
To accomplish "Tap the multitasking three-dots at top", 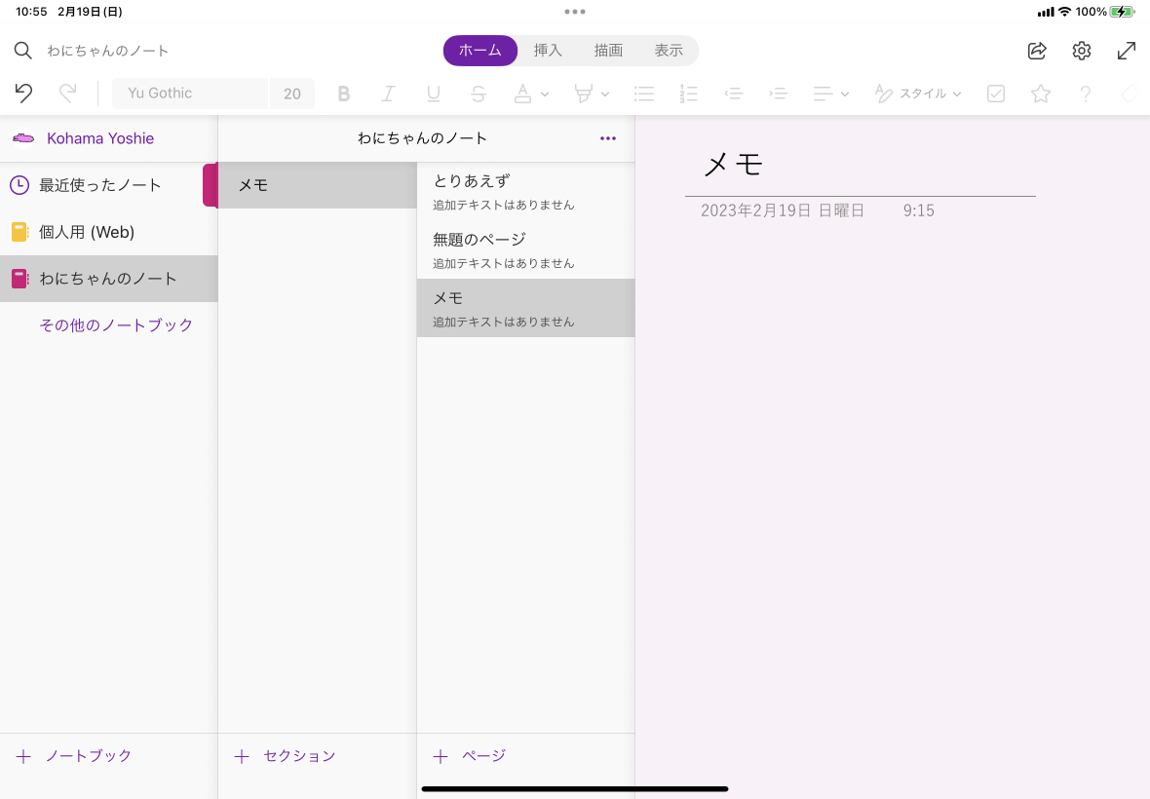I will [x=575, y=12].
